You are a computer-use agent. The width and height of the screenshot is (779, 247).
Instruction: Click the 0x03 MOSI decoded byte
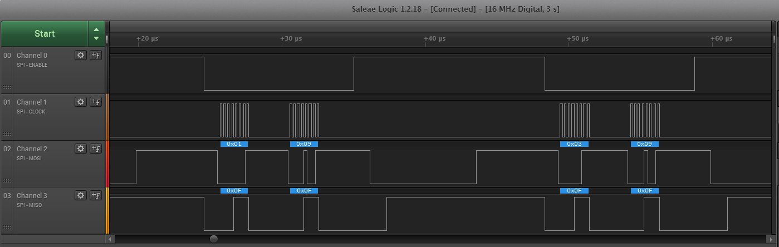click(x=574, y=144)
